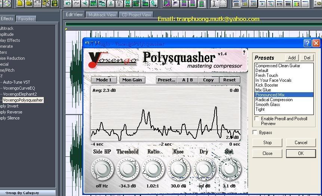Delete the preset using Del button
The width and height of the screenshot is (322, 196).
point(307,58)
